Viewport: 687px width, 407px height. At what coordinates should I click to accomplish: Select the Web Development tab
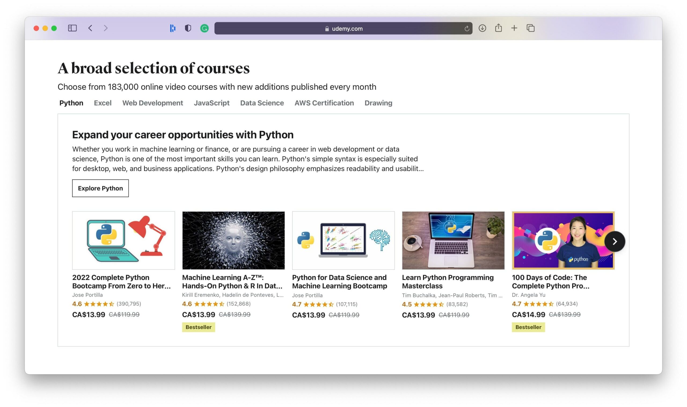(152, 103)
